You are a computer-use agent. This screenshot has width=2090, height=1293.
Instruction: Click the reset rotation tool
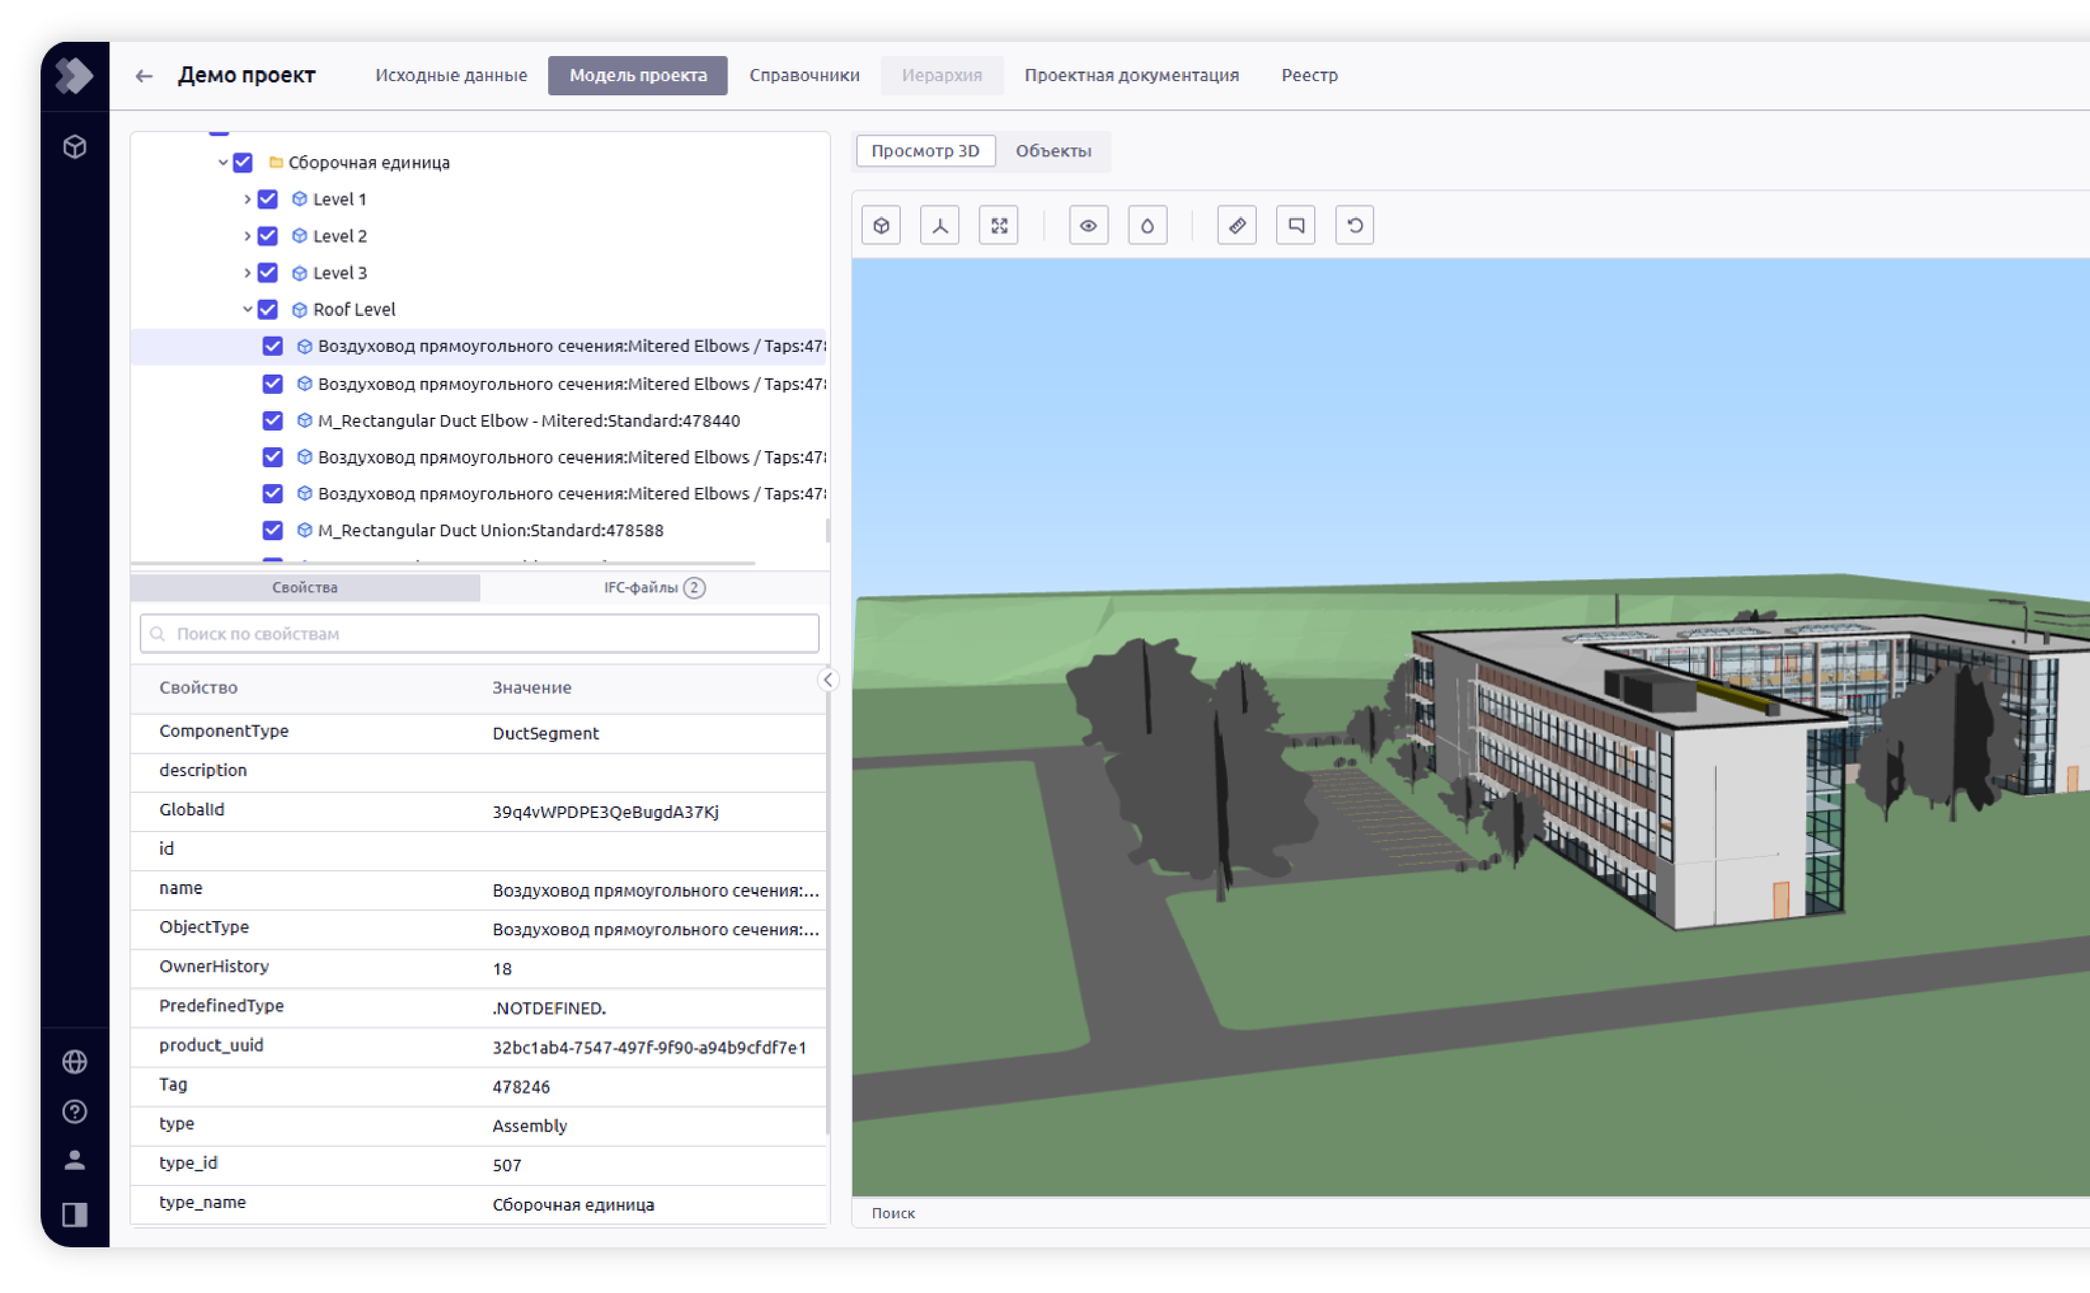point(1354,226)
